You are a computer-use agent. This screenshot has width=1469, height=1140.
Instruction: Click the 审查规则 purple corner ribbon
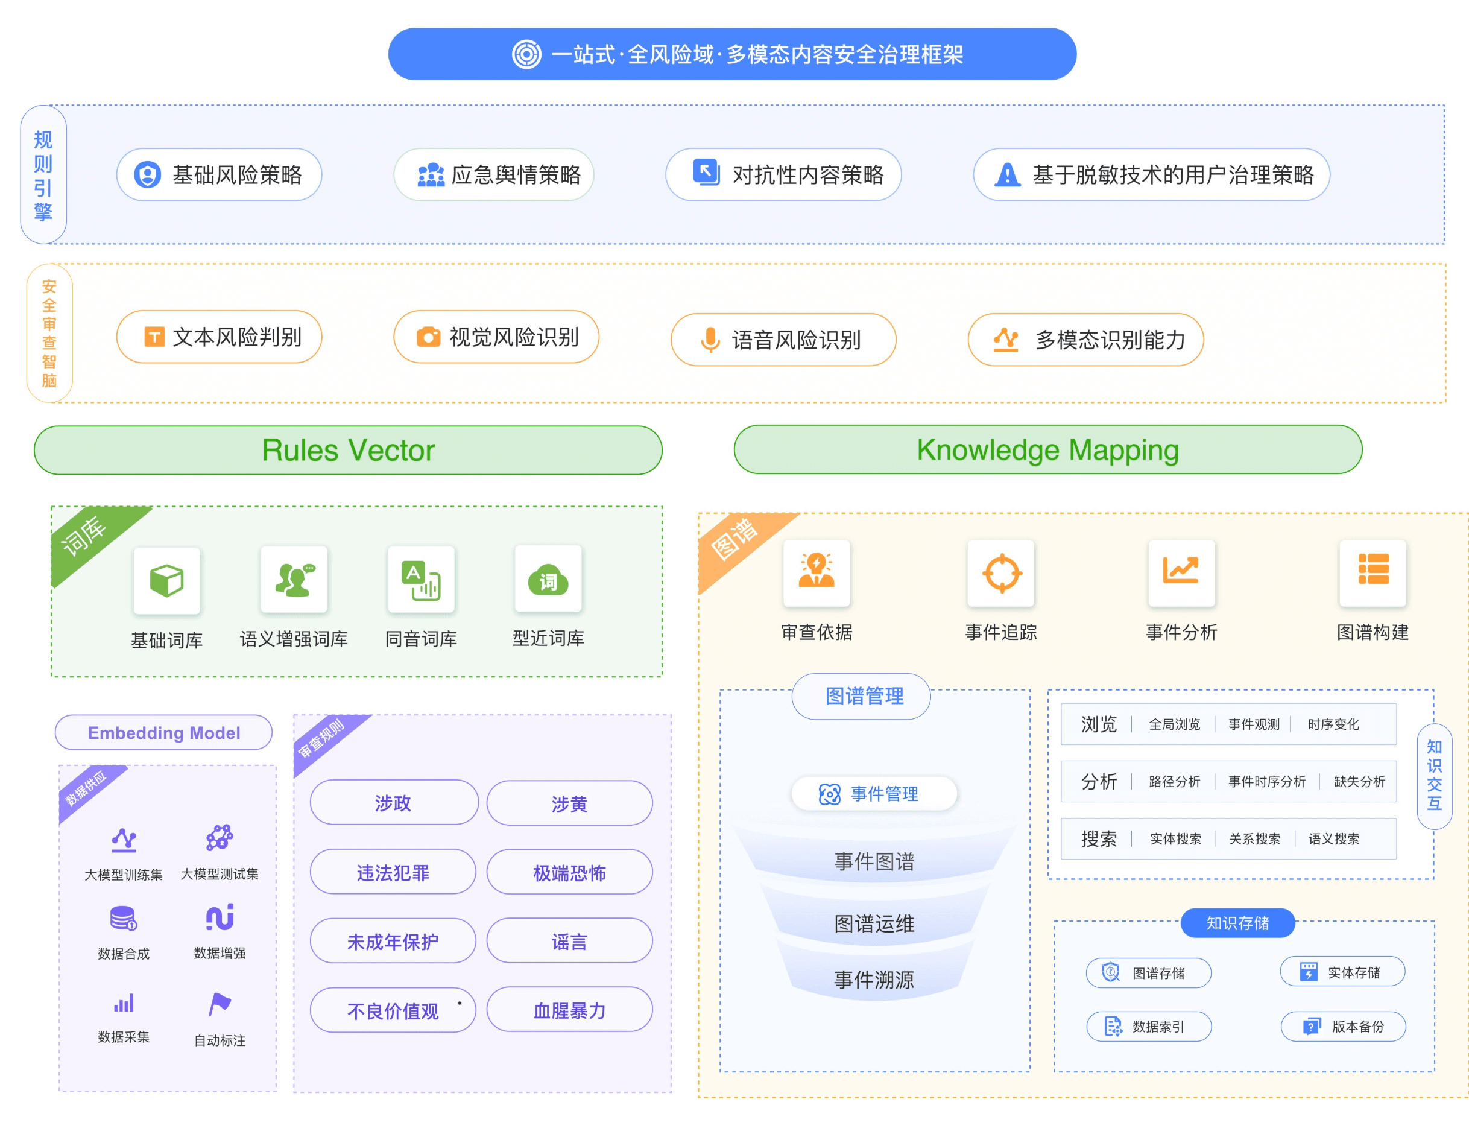point(321,739)
